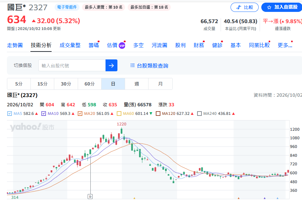Switch chart to 60分 interval
The height and width of the screenshot is (202, 302).
coord(90,84)
